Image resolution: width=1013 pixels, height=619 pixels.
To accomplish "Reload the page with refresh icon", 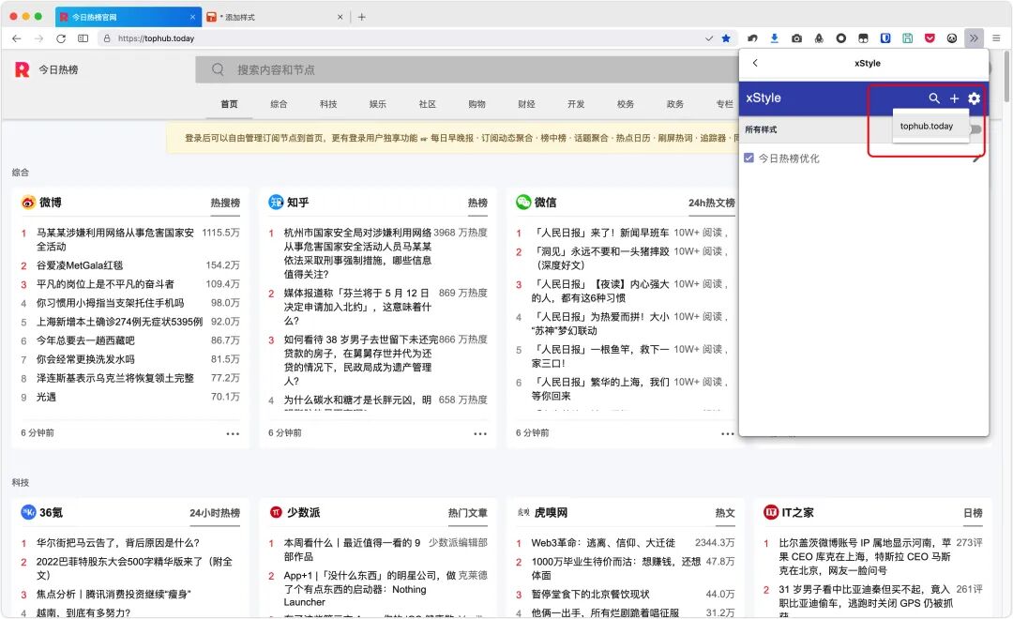I will click(x=61, y=38).
